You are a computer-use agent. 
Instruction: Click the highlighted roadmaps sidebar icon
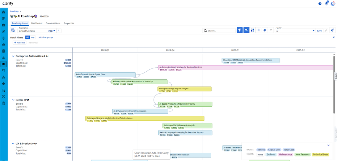4,64
